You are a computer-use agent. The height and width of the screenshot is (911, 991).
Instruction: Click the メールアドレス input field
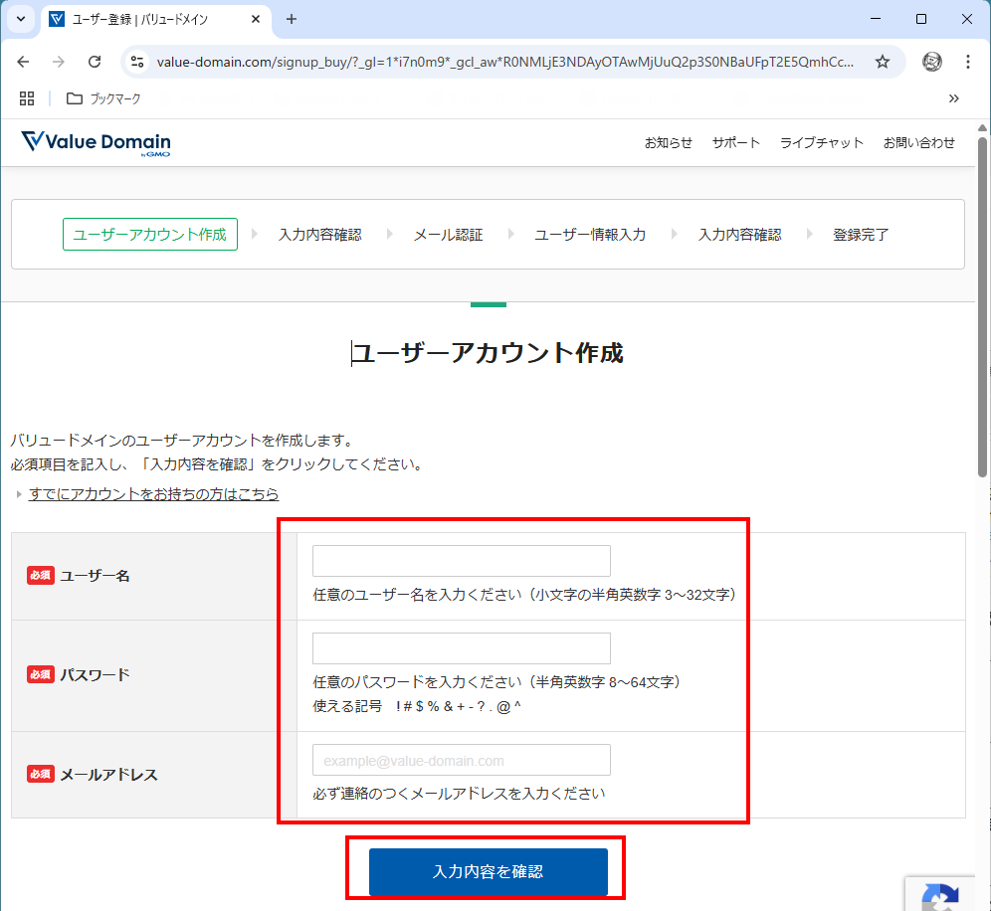[x=461, y=760]
